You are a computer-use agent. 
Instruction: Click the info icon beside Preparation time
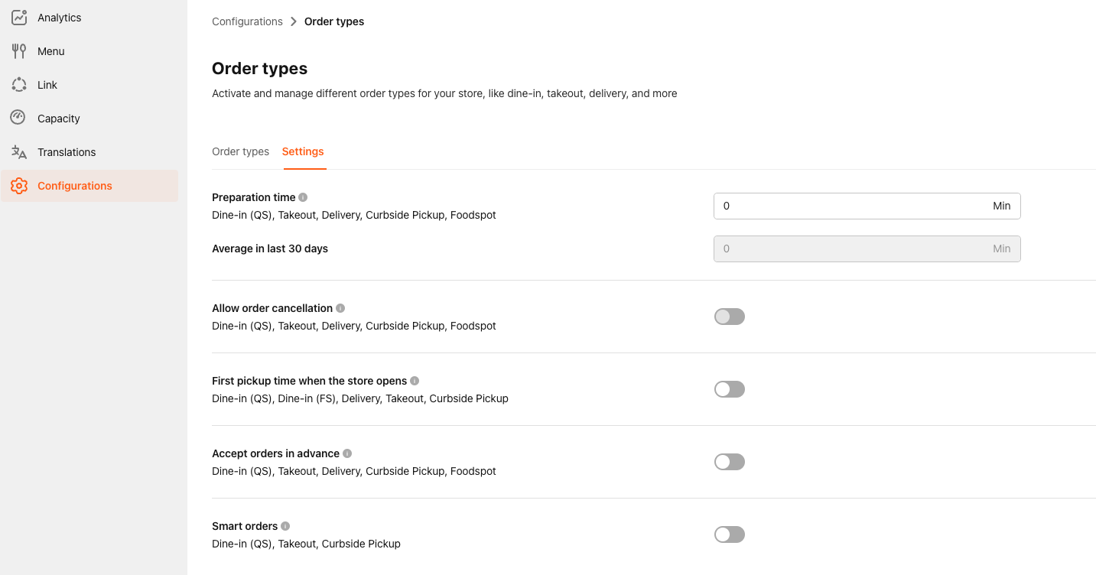303,197
